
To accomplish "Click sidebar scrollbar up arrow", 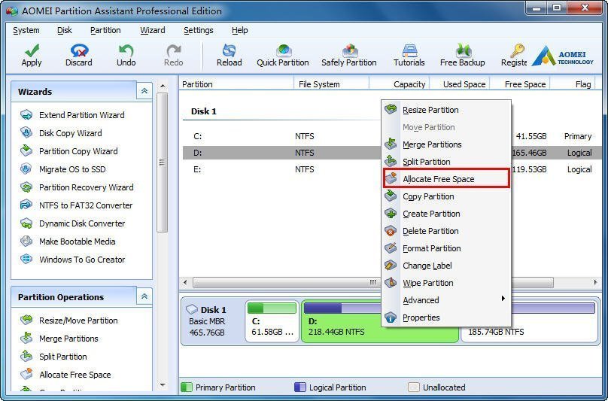I will 163,86.
